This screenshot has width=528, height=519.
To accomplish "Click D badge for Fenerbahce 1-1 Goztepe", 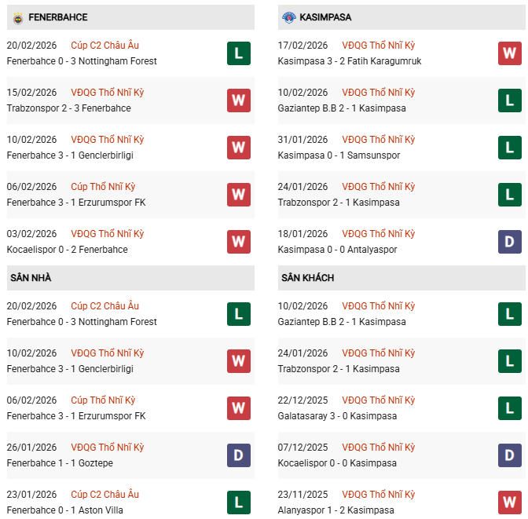I will tap(239, 455).
